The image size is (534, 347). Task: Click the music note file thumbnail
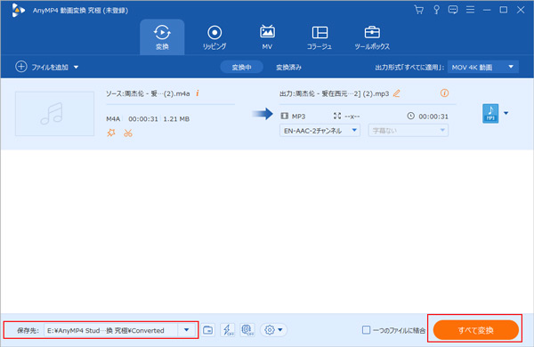click(54, 114)
